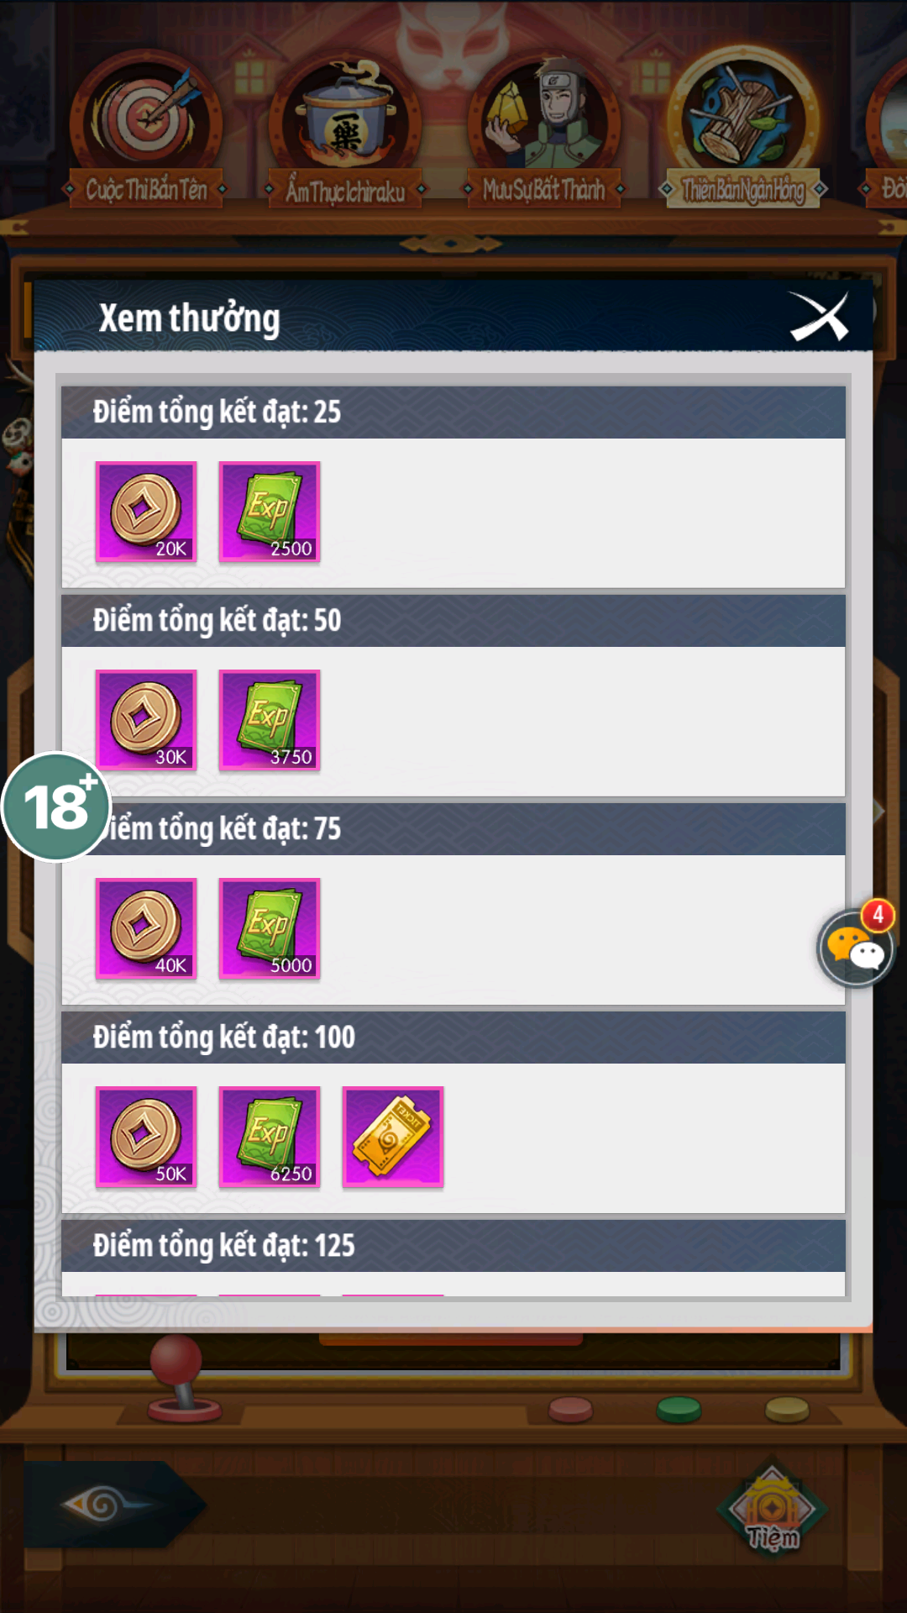
Task: Open the Tiệm shop button
Action: point(773,1508)
